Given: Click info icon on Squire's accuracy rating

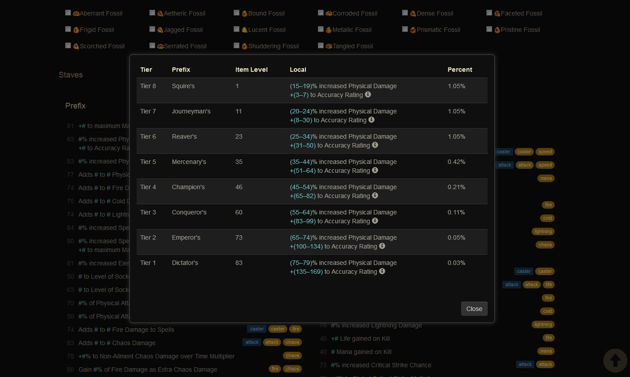Looking at the screenshot, I should tap(368, 94).
